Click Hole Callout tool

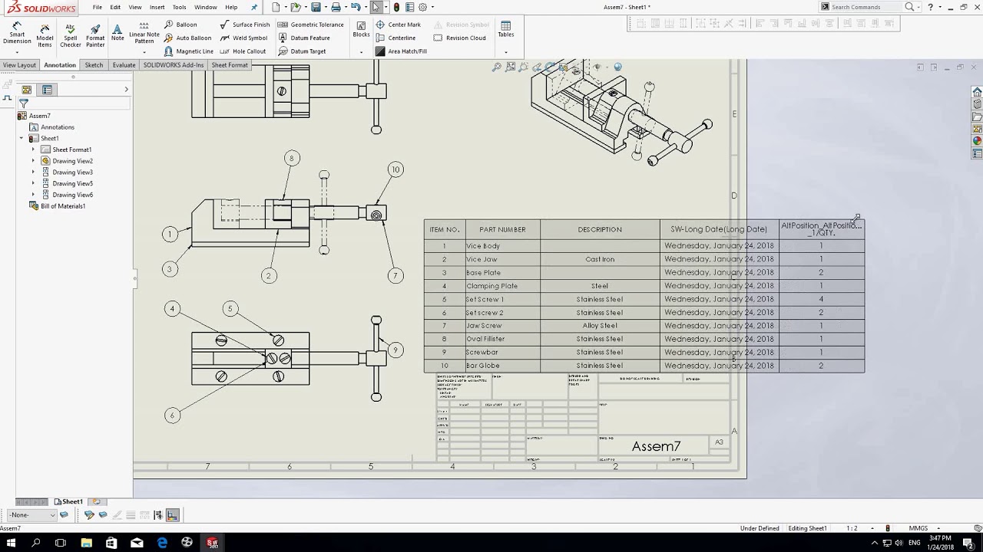pos(243,51)
